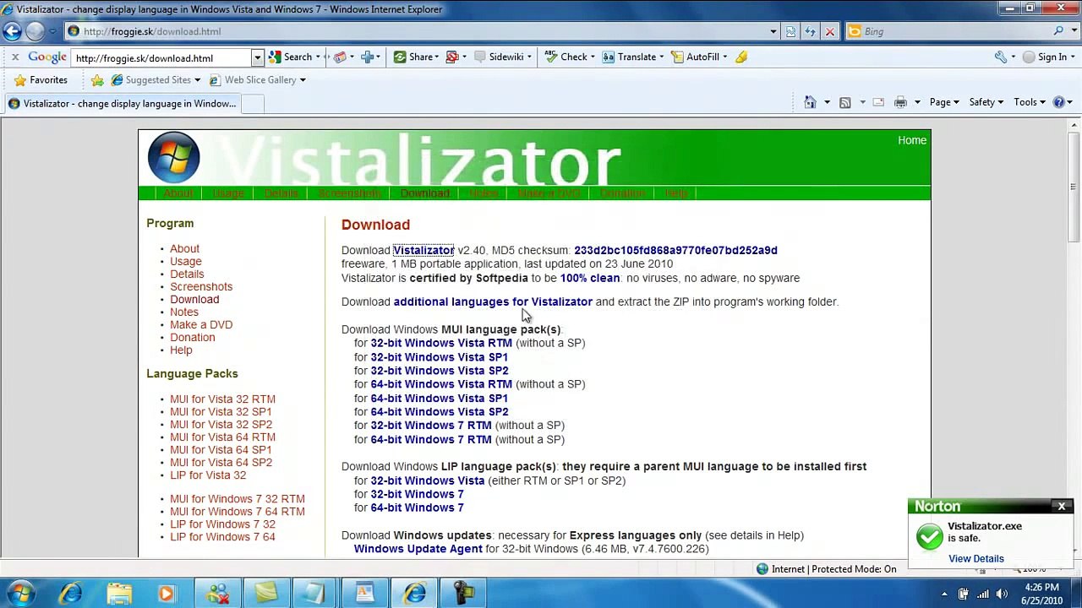Click the Help question mark icon
The image size is (1082, 608).
(1058, 102)
